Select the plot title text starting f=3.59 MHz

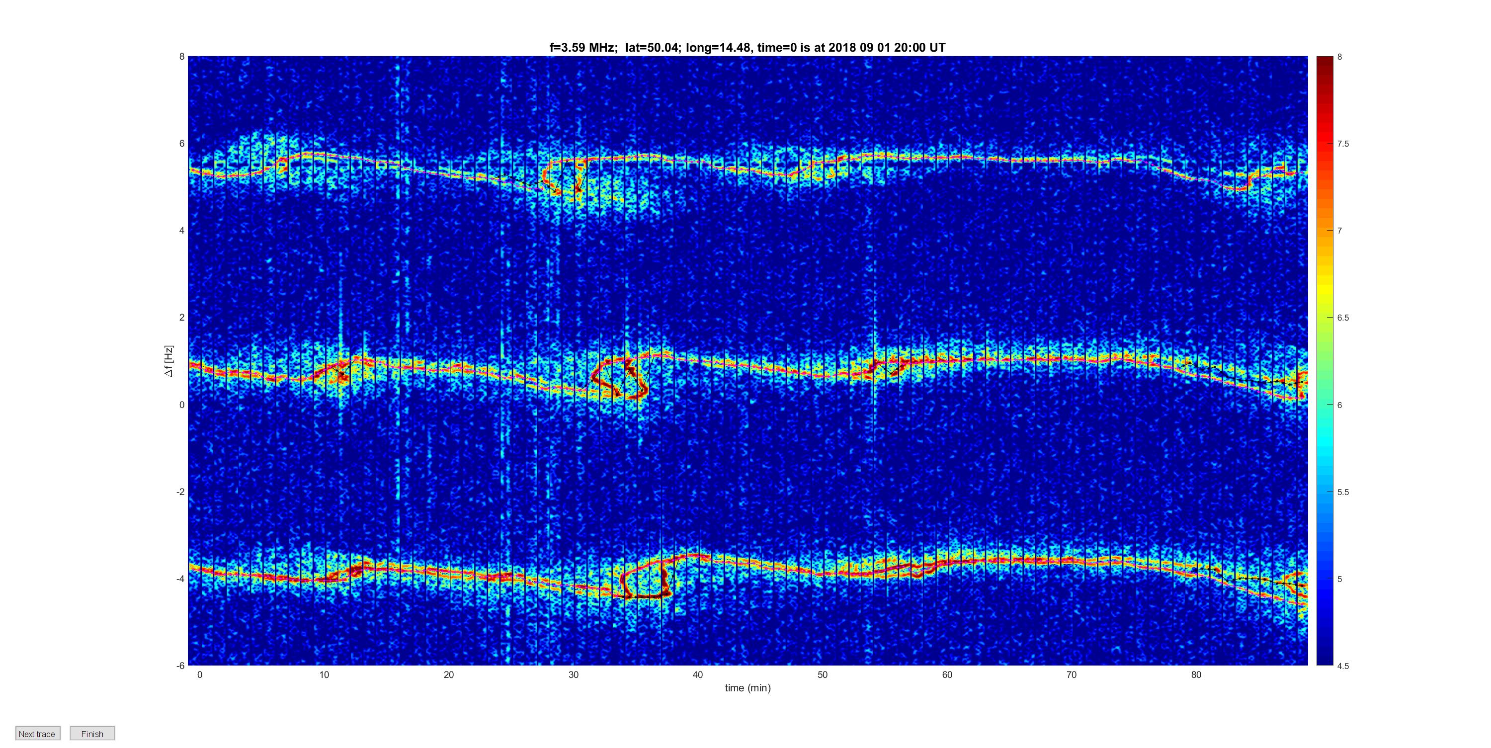747,48
